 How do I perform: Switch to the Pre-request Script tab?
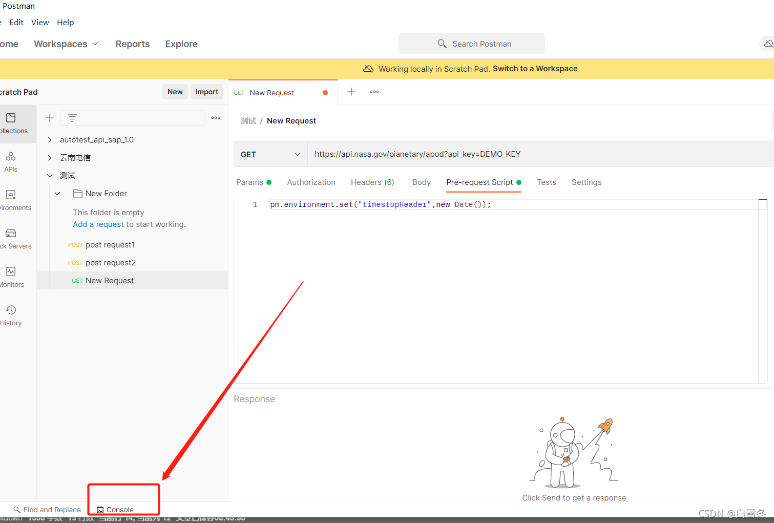pos(484,182)
